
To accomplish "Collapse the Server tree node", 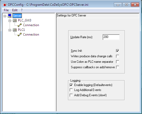I will (5, 16).
